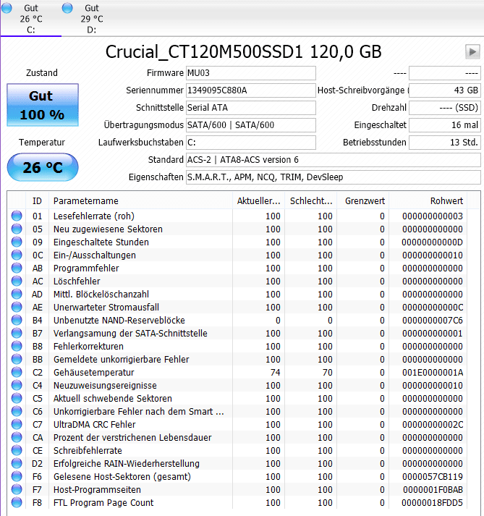
Task: Click status icon of Erfolgreiche RAIN-Wiederherstellung
Action: [17, 463]
